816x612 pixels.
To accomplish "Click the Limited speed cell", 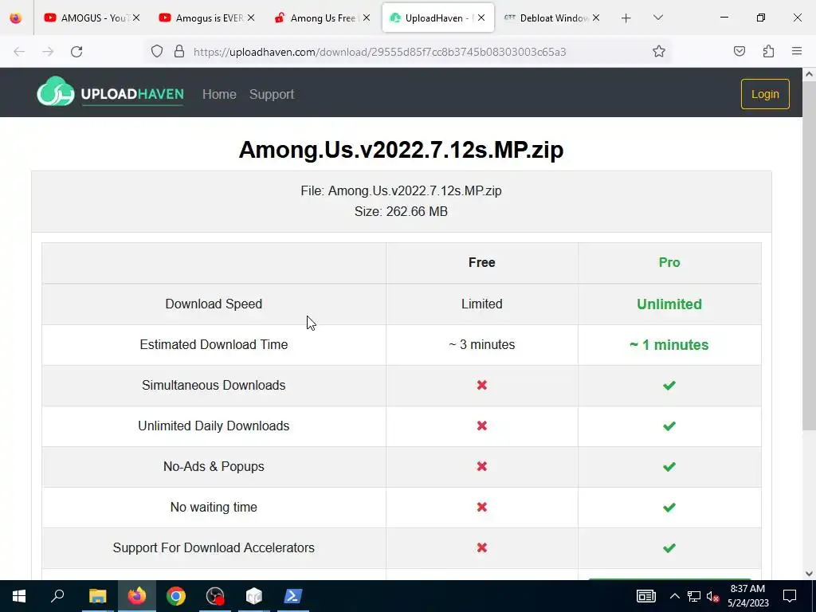I will pyautogui.click(x=482, y=304).
